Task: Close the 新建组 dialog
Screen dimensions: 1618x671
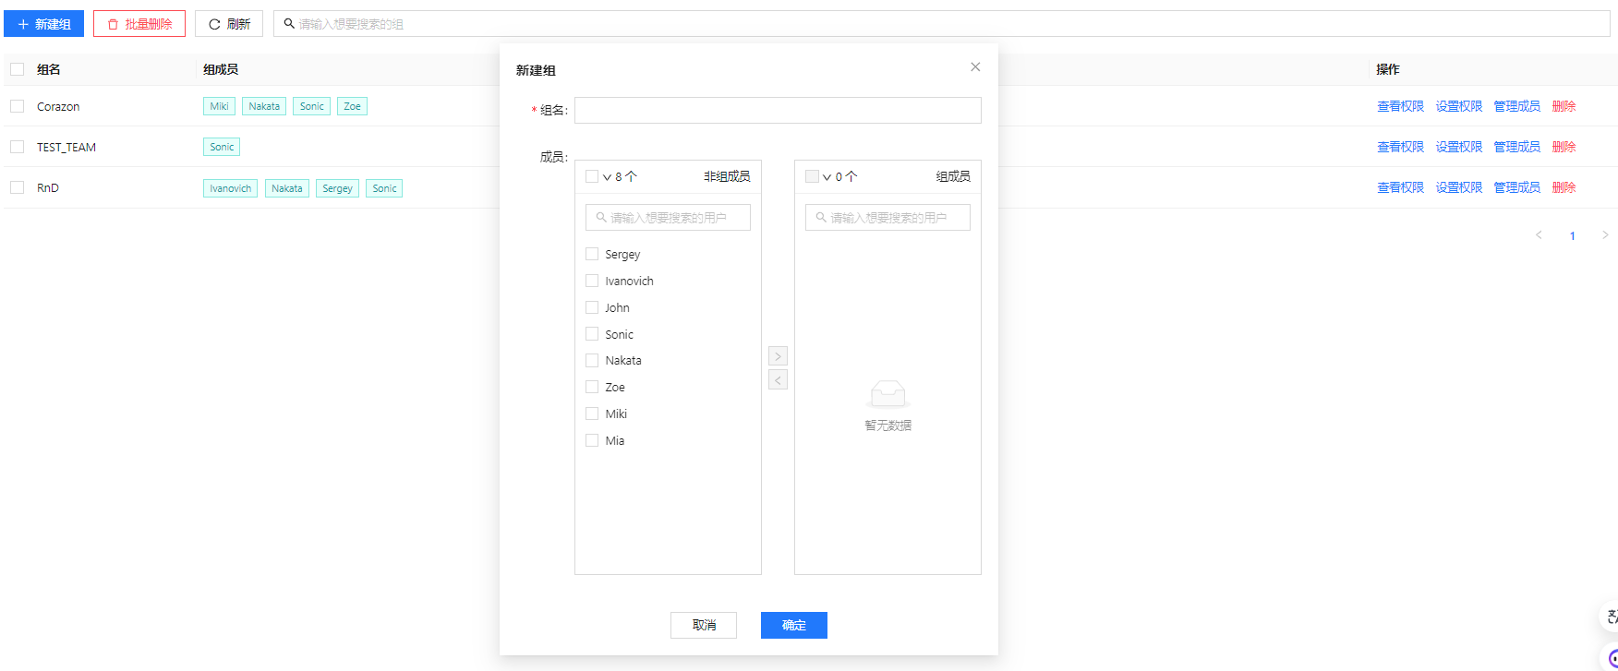Action: coord(975,67)
